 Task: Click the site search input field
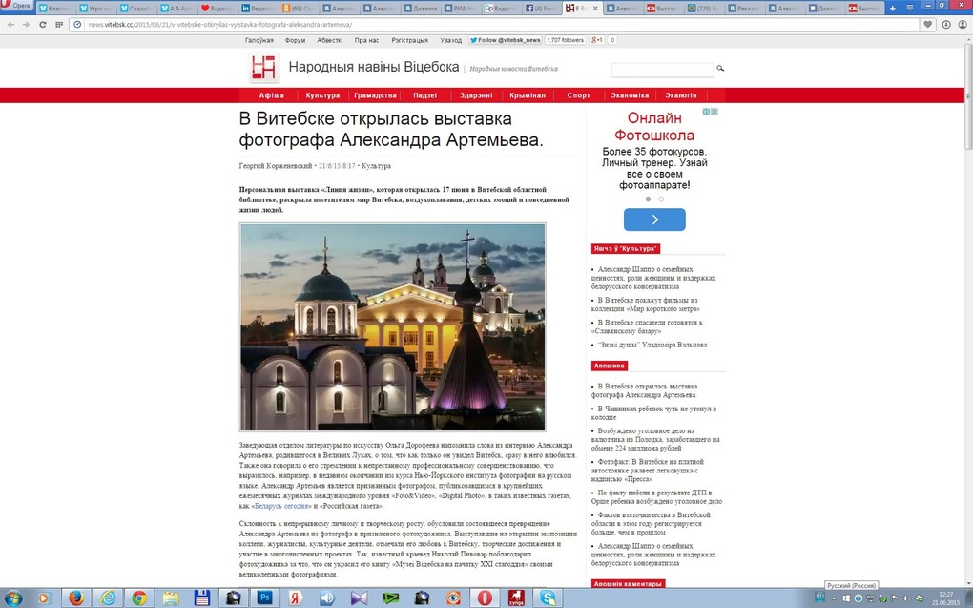pyautogui.click(x=662, y=70)
